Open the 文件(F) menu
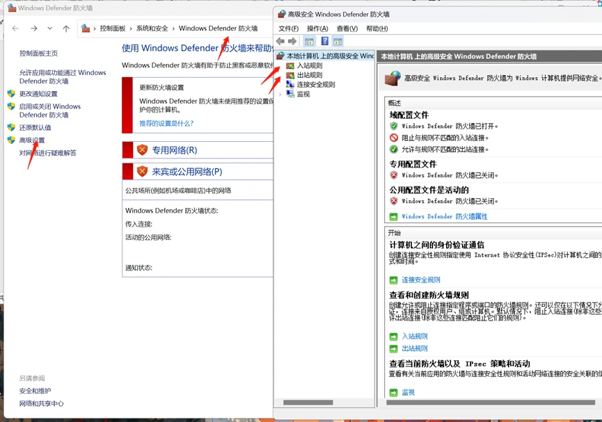The image size is (602, 422). tap(288, 29)
